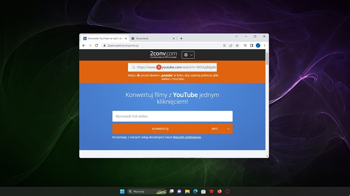Click the Wpisz «ll» przed słowem instruction text
The width and height of the screenshot is (350, 196).
coord(173,77)
